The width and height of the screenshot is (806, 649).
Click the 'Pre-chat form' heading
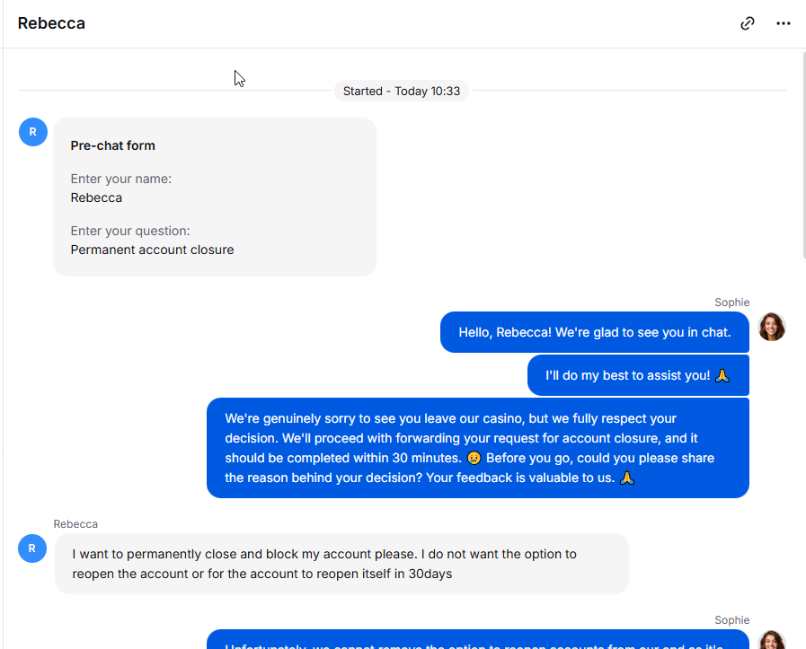tap(112, 145)
